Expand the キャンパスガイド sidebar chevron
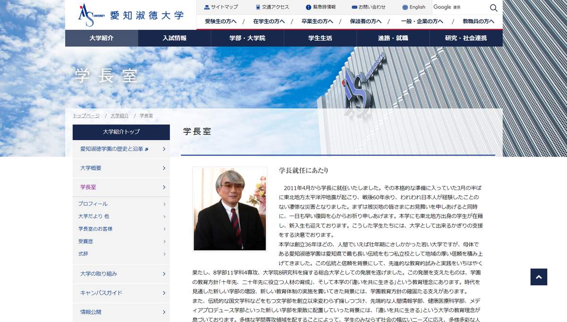The width and height of the screenshot is (567, 322). point(163,293)
